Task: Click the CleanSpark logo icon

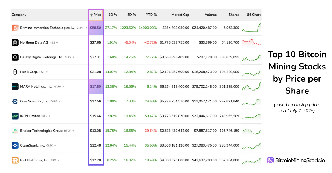Action: [15, 145]
